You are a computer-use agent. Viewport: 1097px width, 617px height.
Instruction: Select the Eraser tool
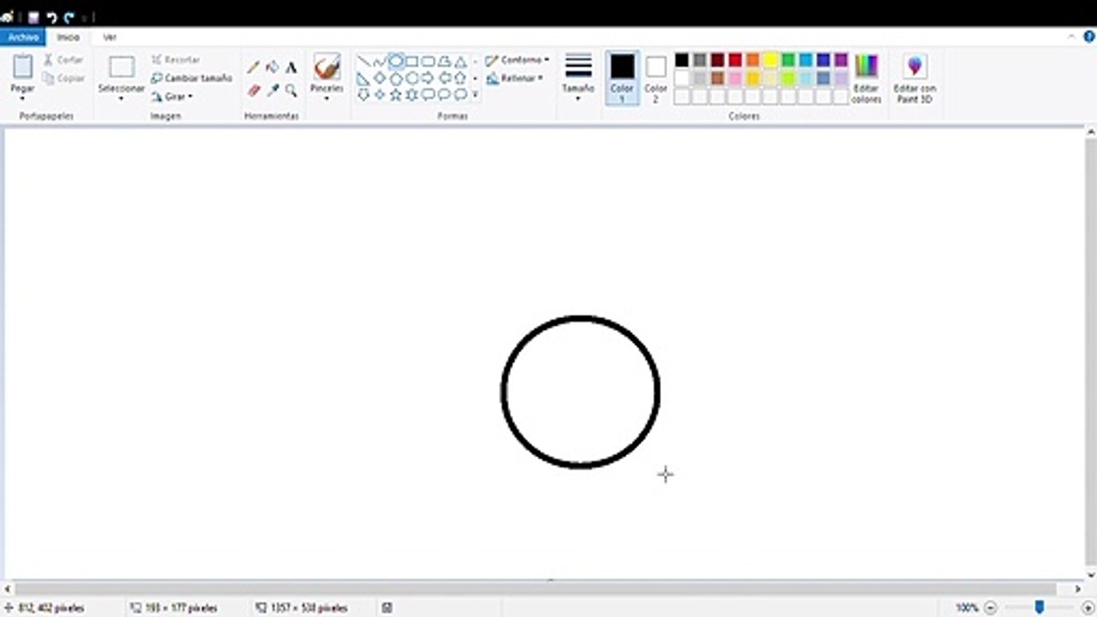(254, 90)
